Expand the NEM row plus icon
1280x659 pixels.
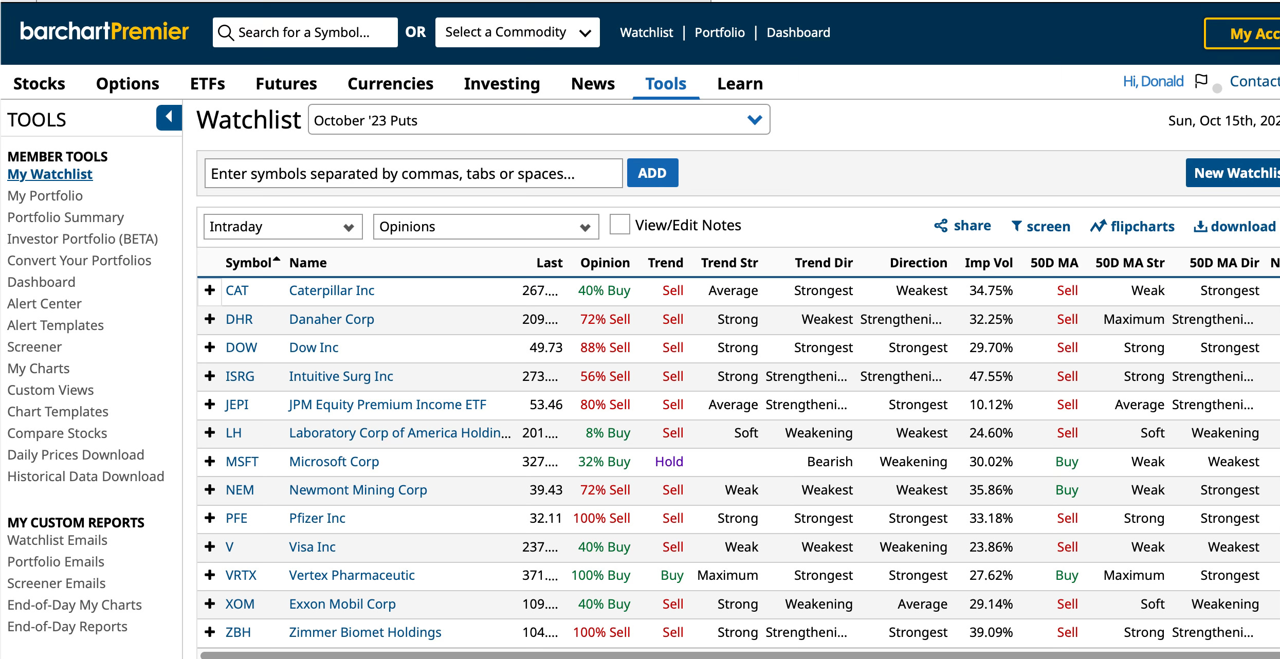(210, 490)
